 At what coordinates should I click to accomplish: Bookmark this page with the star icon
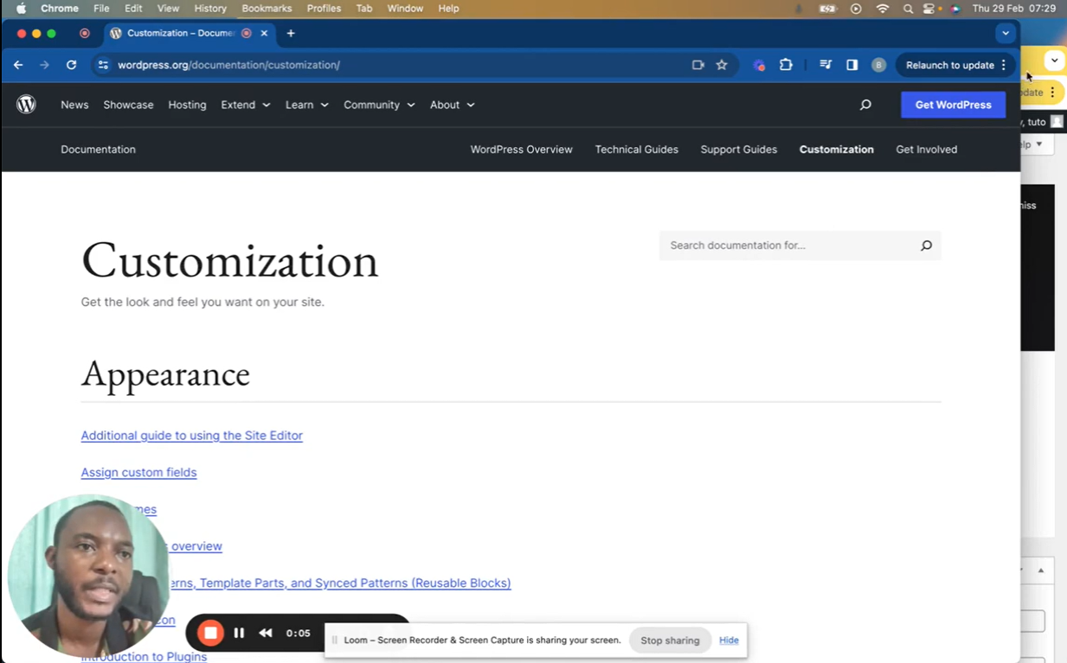(722, 65)
